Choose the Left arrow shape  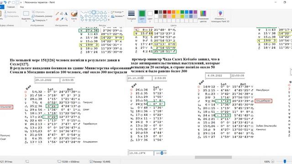(x=102, y=16)
